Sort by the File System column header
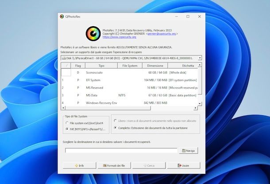The image size is (270, 184). [130, 66]
